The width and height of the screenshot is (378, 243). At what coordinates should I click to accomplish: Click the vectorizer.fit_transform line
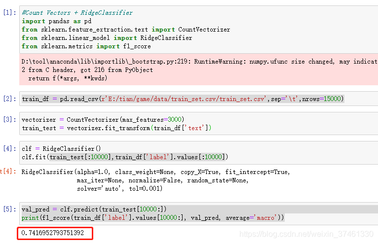(x=116, y=128)
